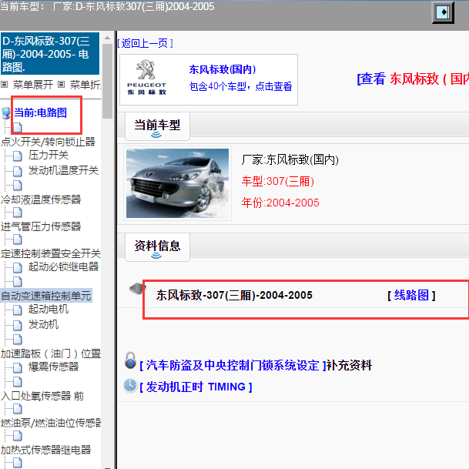Open the 当前:电路图 tree root link

tap(40, 112)
